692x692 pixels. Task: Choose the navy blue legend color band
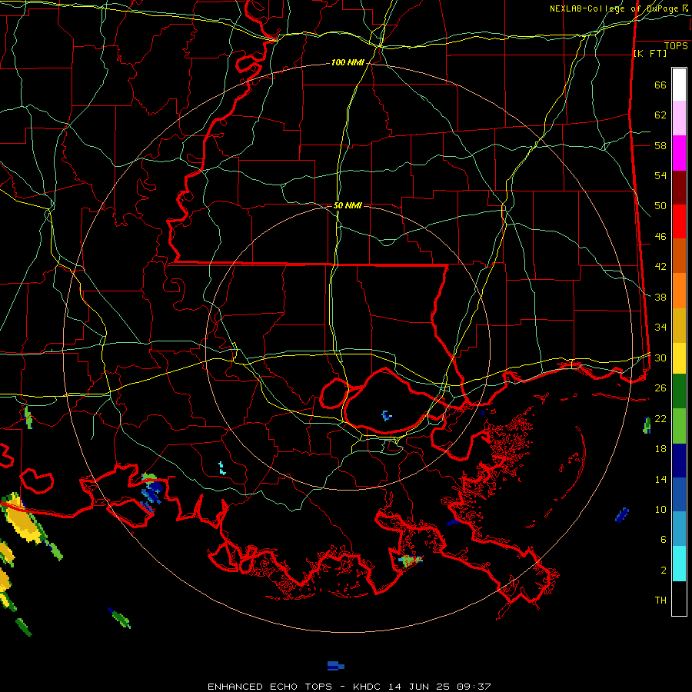click(679, 461)
